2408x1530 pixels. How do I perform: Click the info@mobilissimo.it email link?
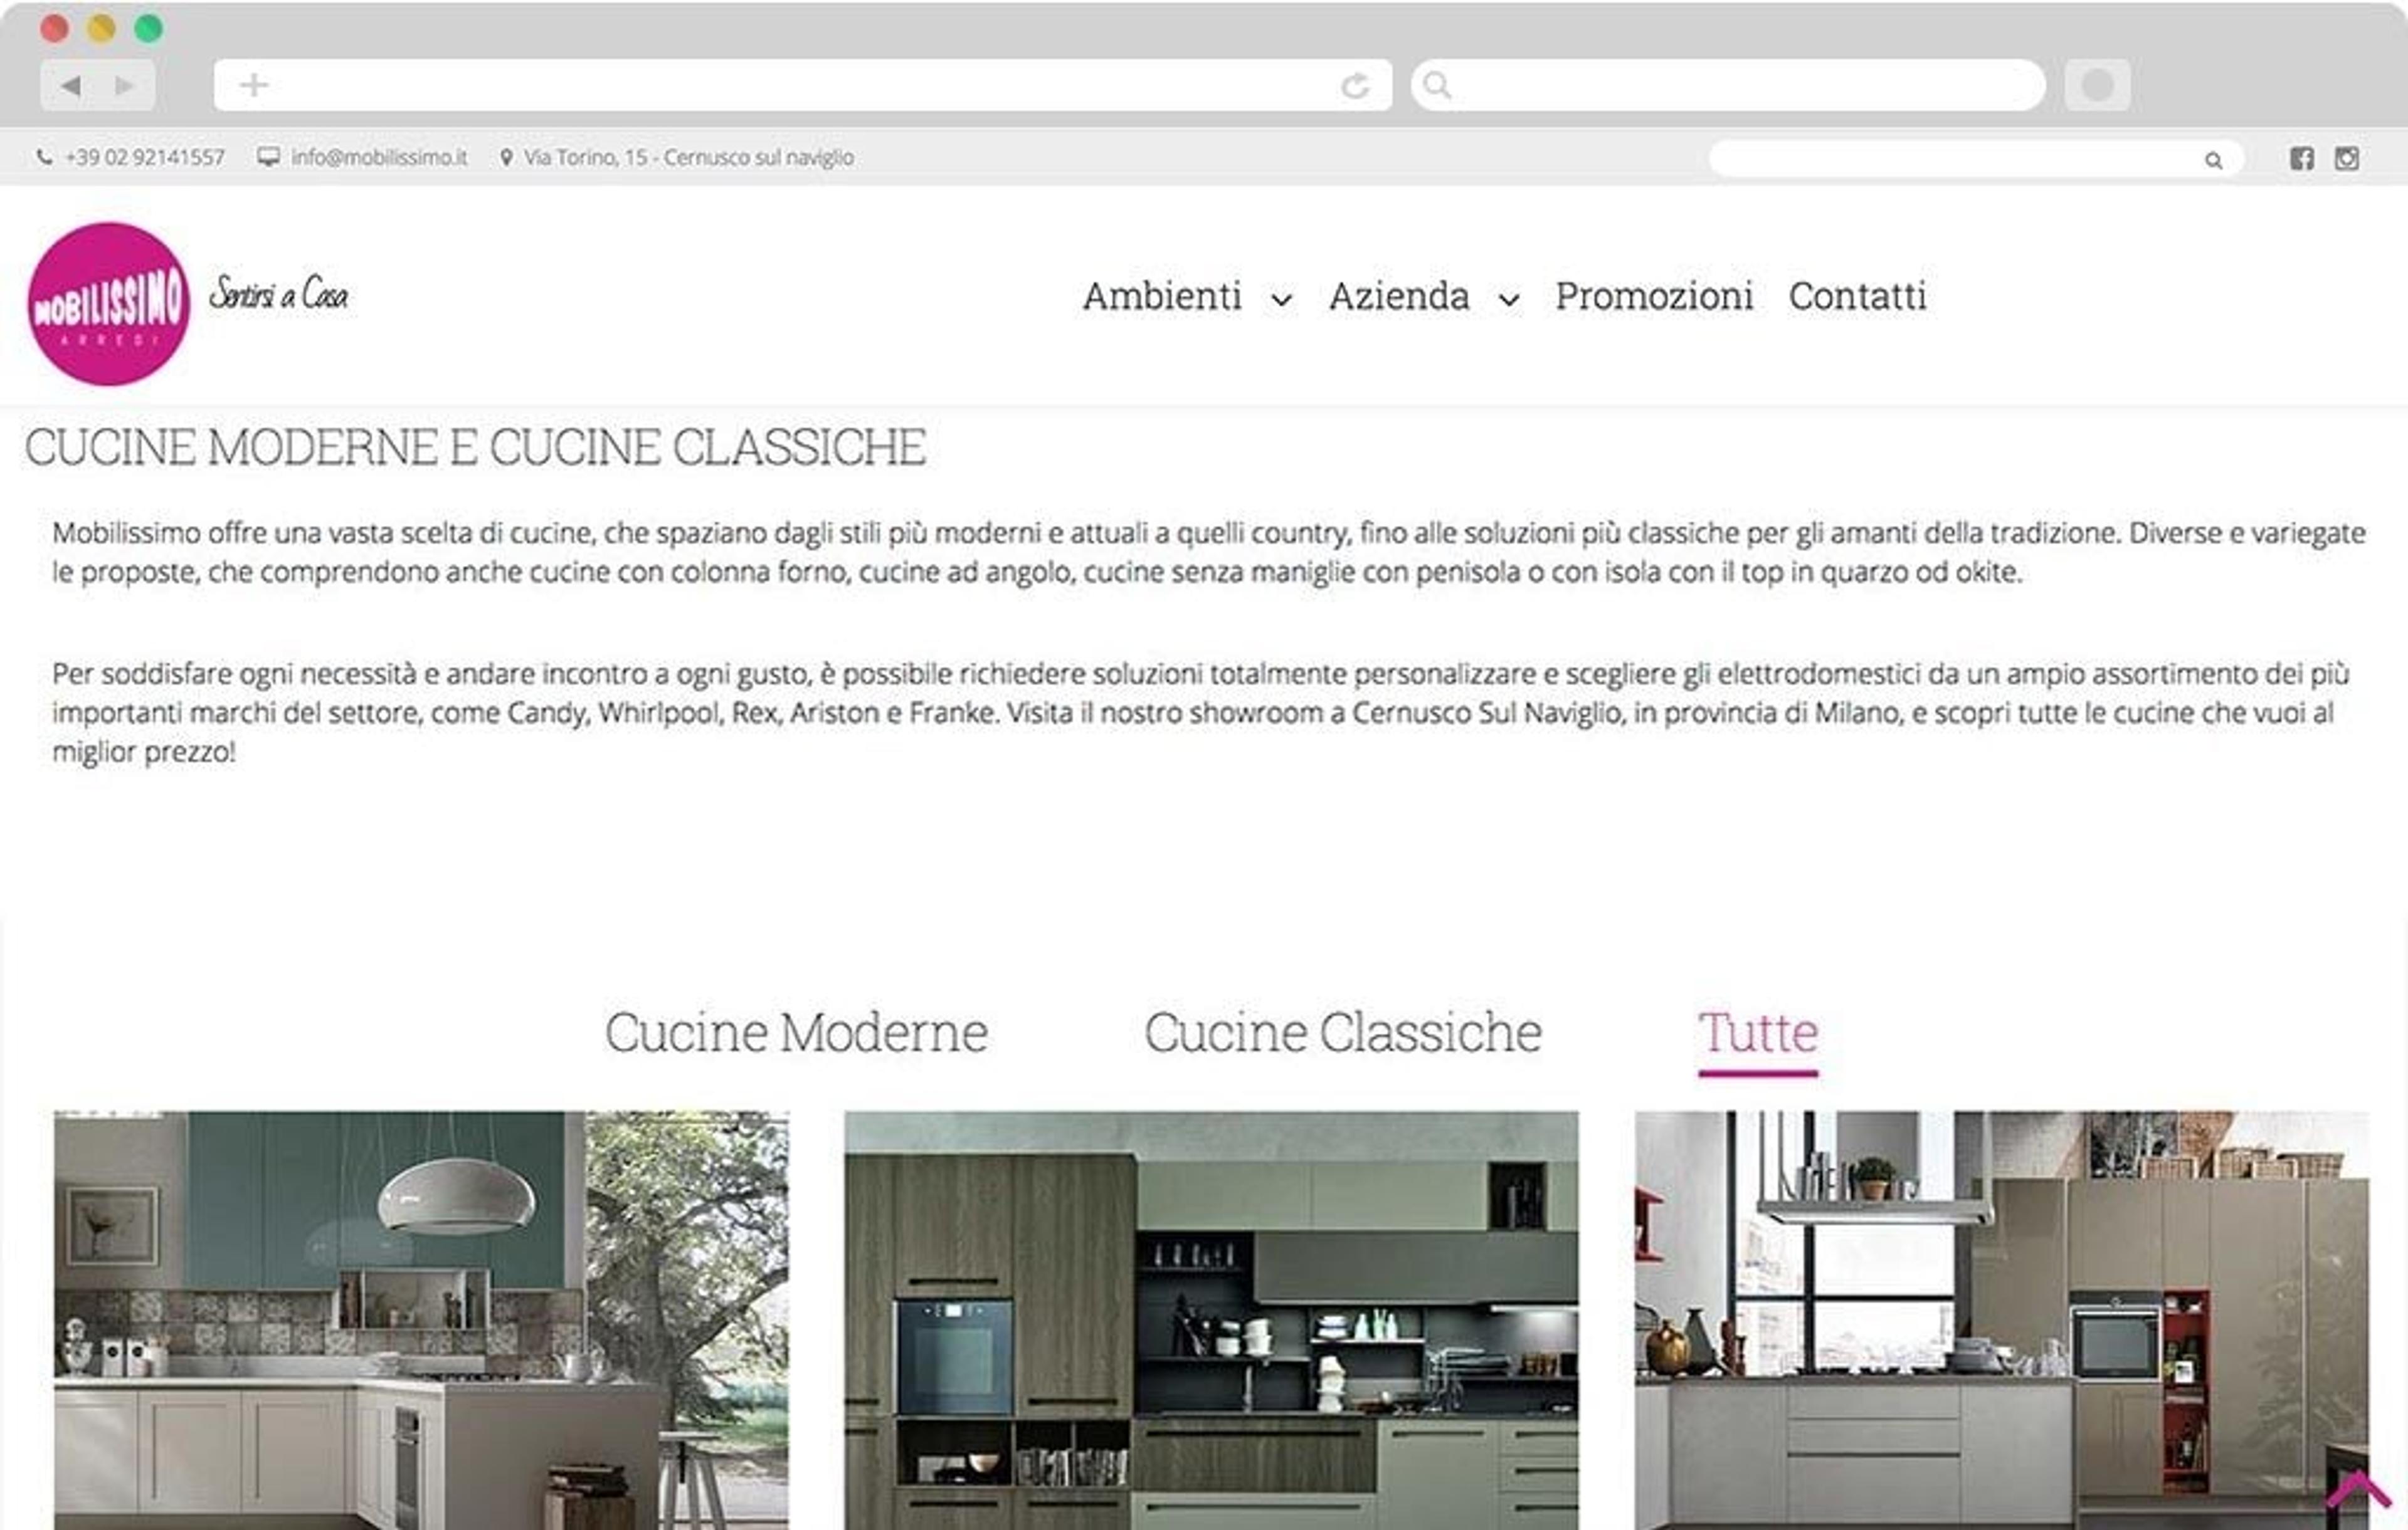pos(379,158)
